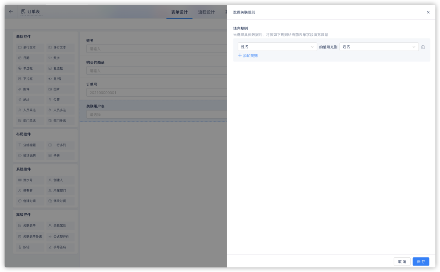This screenshot has width=440, height=272.
Task: Click the 订单表 form title icon
Action: click(23, 11)
